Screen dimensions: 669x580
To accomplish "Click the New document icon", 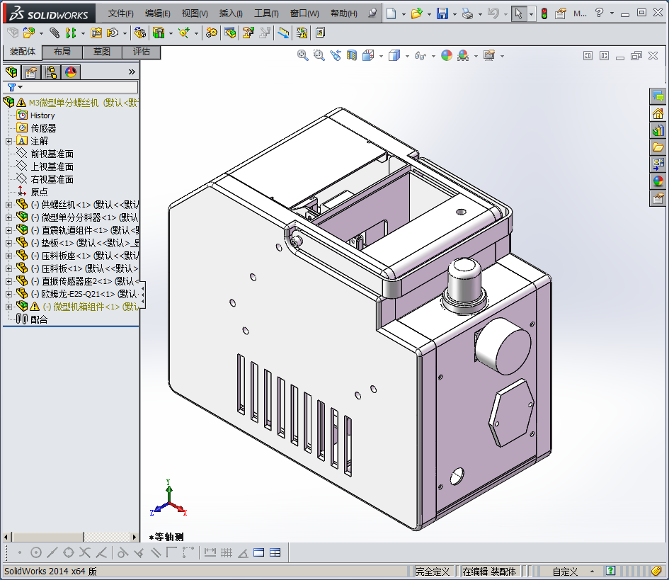I will [x=391, y=13].
